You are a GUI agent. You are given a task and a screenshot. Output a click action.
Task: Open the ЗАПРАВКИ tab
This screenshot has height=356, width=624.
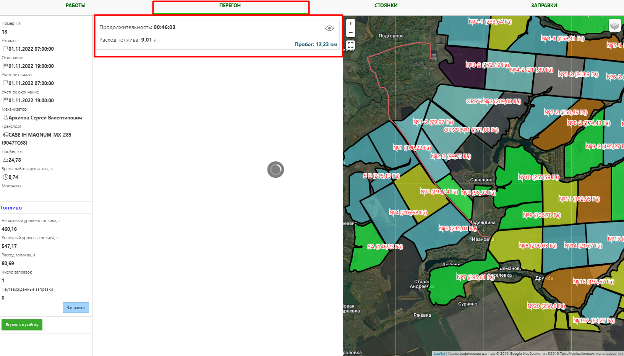click(544, 6)
